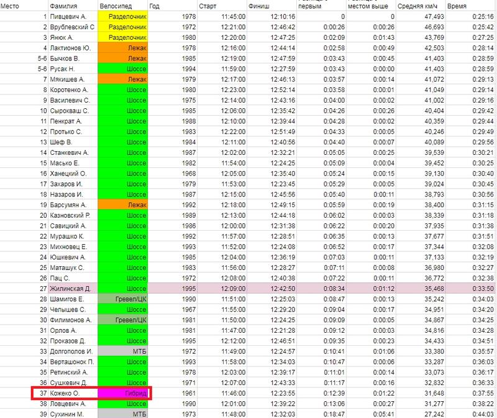Select the 'Фамилия' column header
Image resolution: width=497 pixels, height=418 pixels.
[x=73, y=6]
